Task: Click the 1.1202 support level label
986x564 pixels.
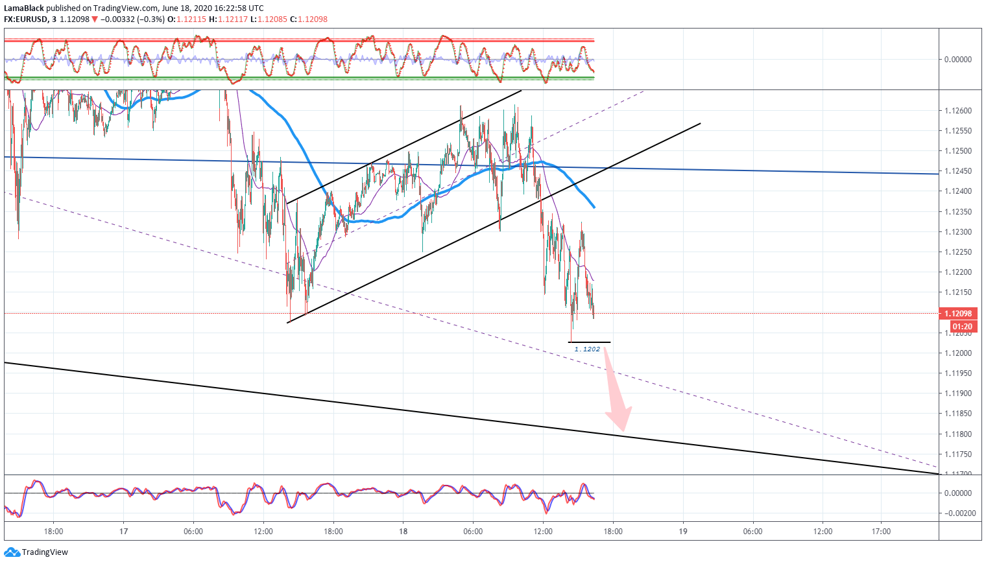Action: 587,349
